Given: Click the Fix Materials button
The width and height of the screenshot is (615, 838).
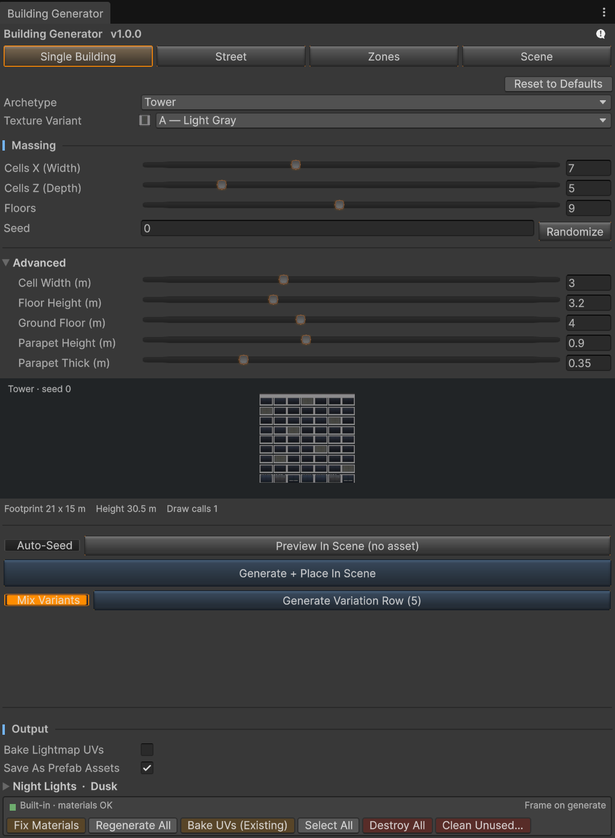Looking at the screenshot, I should pyautogui.click(x=47, y=825).
